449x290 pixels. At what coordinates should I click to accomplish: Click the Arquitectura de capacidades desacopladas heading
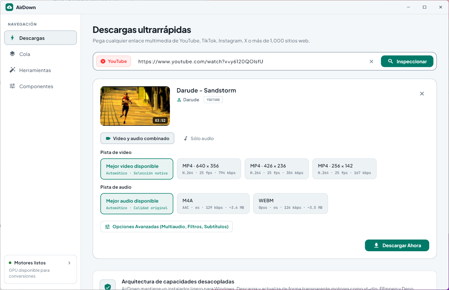tap(178, 282)
